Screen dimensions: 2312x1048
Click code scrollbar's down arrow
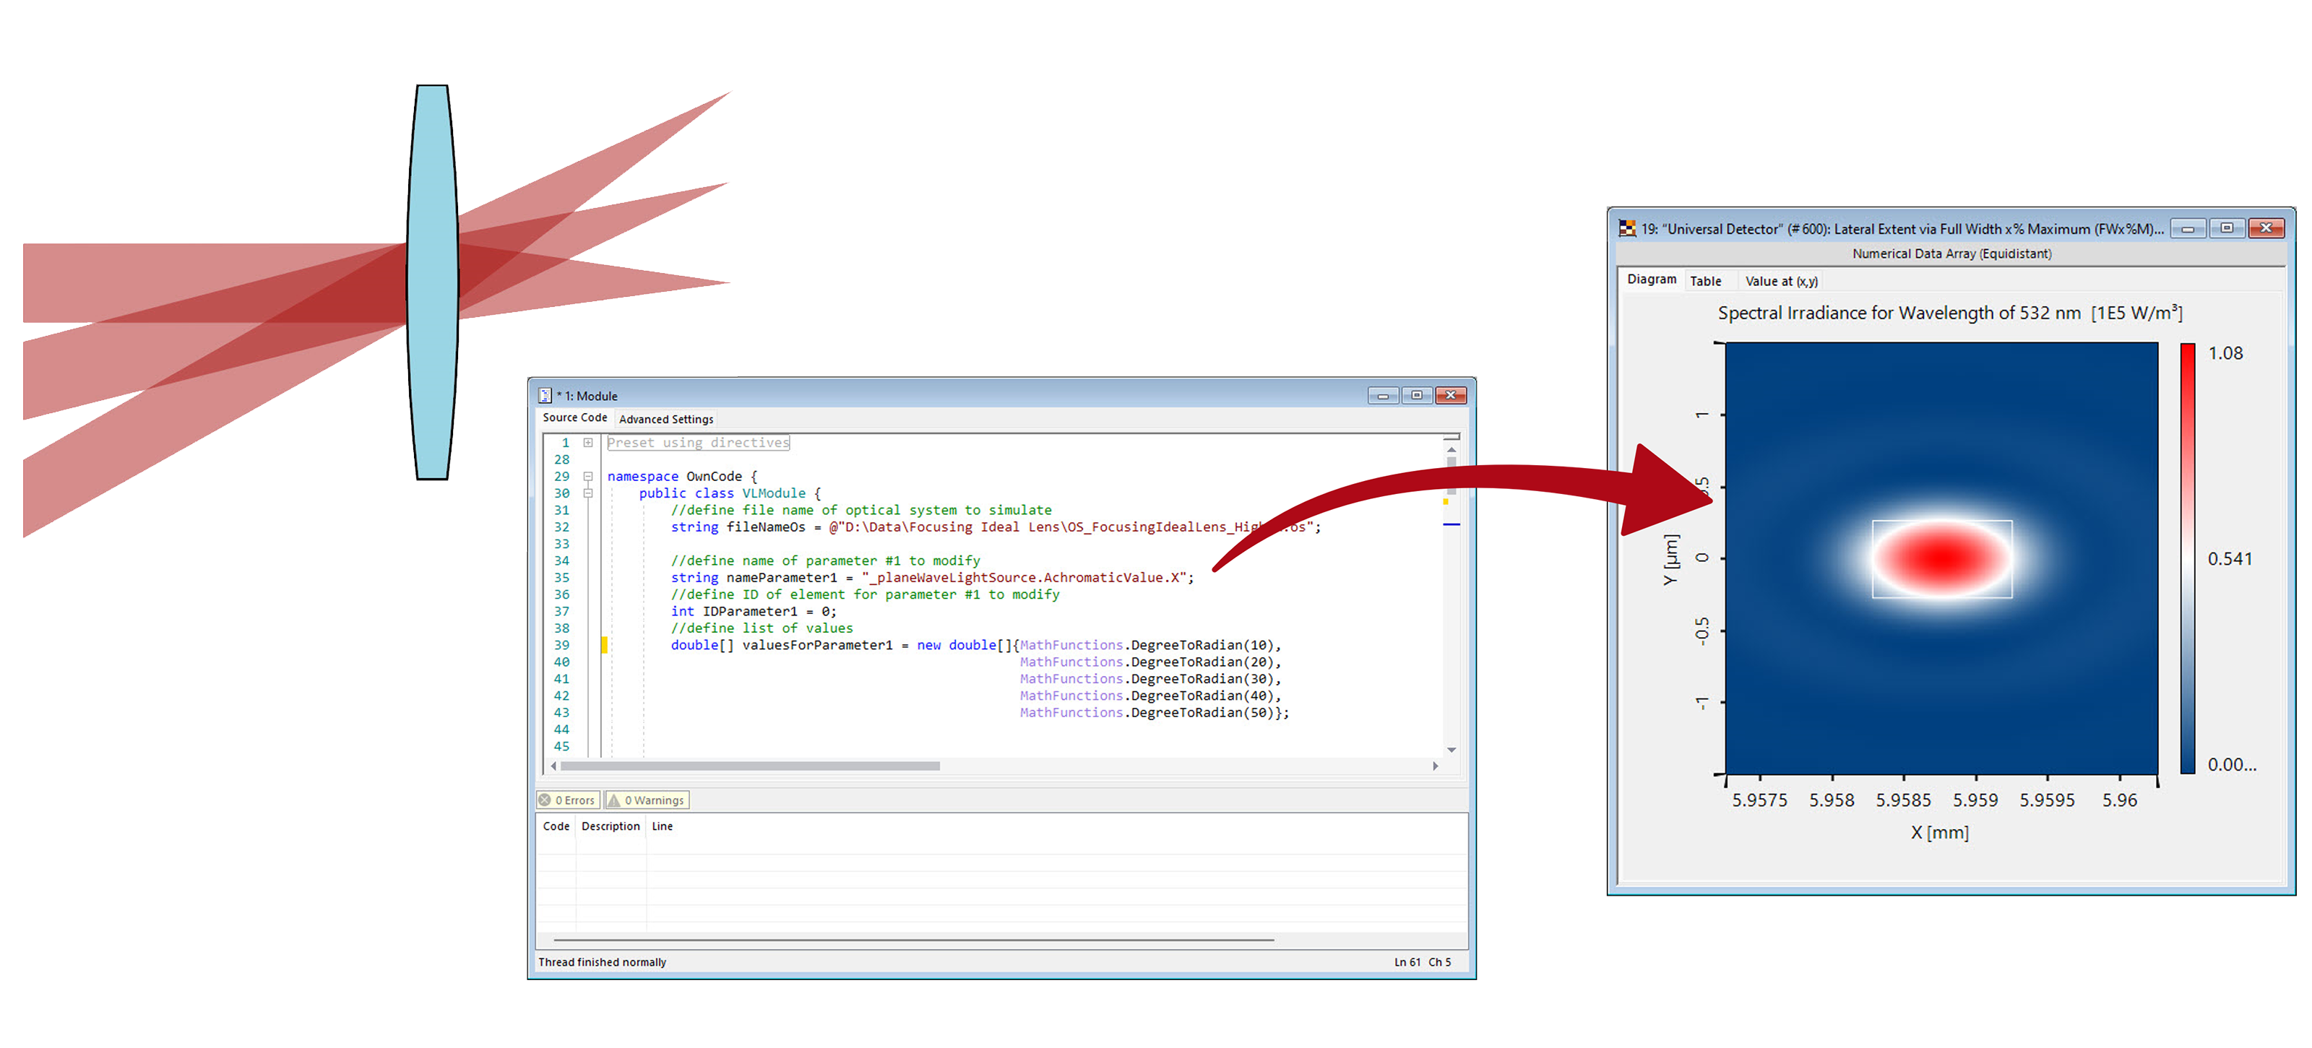pos(1452,750)
